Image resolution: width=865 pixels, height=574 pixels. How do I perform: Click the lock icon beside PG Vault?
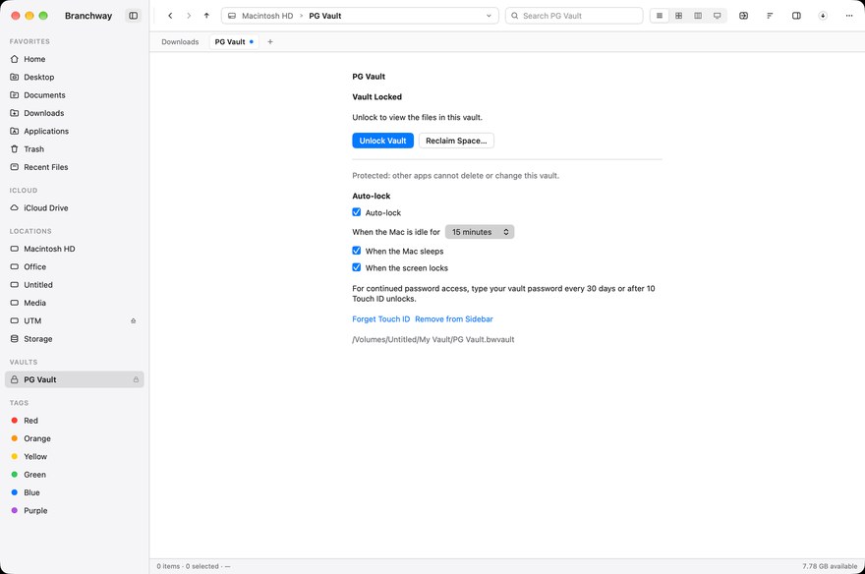pos(136,379)
